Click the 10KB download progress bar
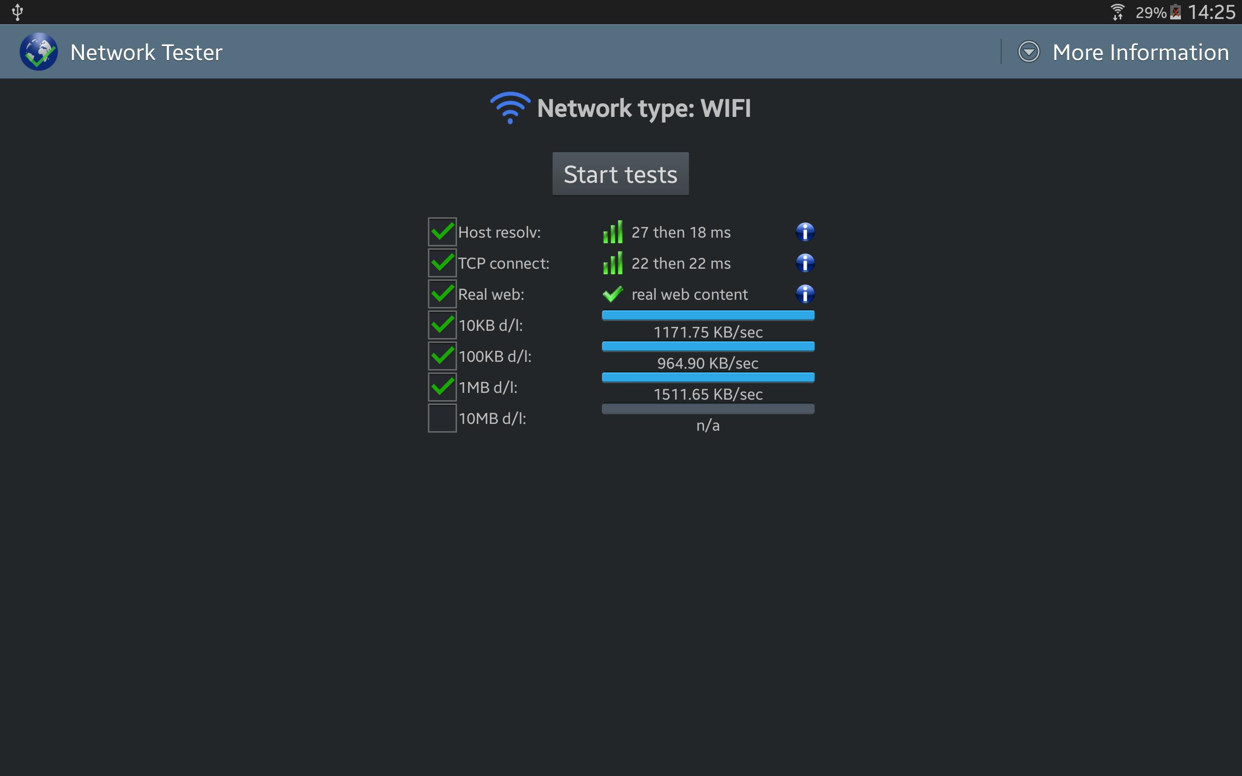The width and height of the screenshot is (1242, 776). (x=708, y=315)
